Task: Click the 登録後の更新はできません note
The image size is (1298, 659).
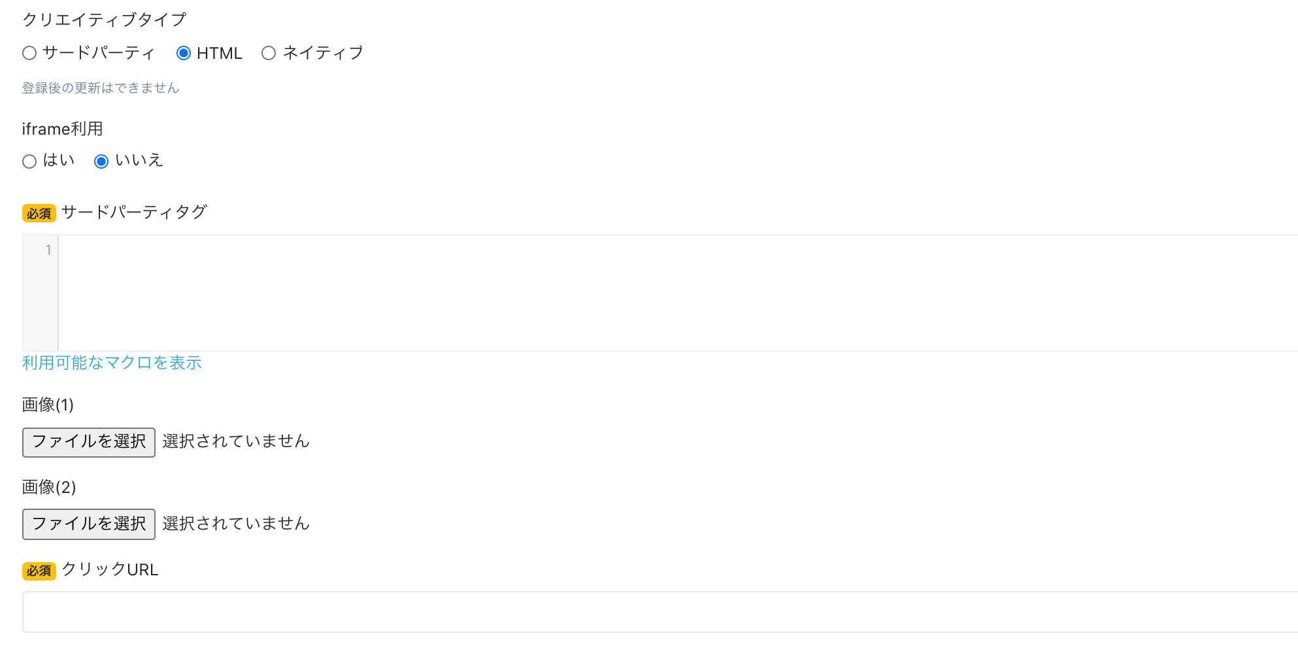Action: [x=100, y=88]
